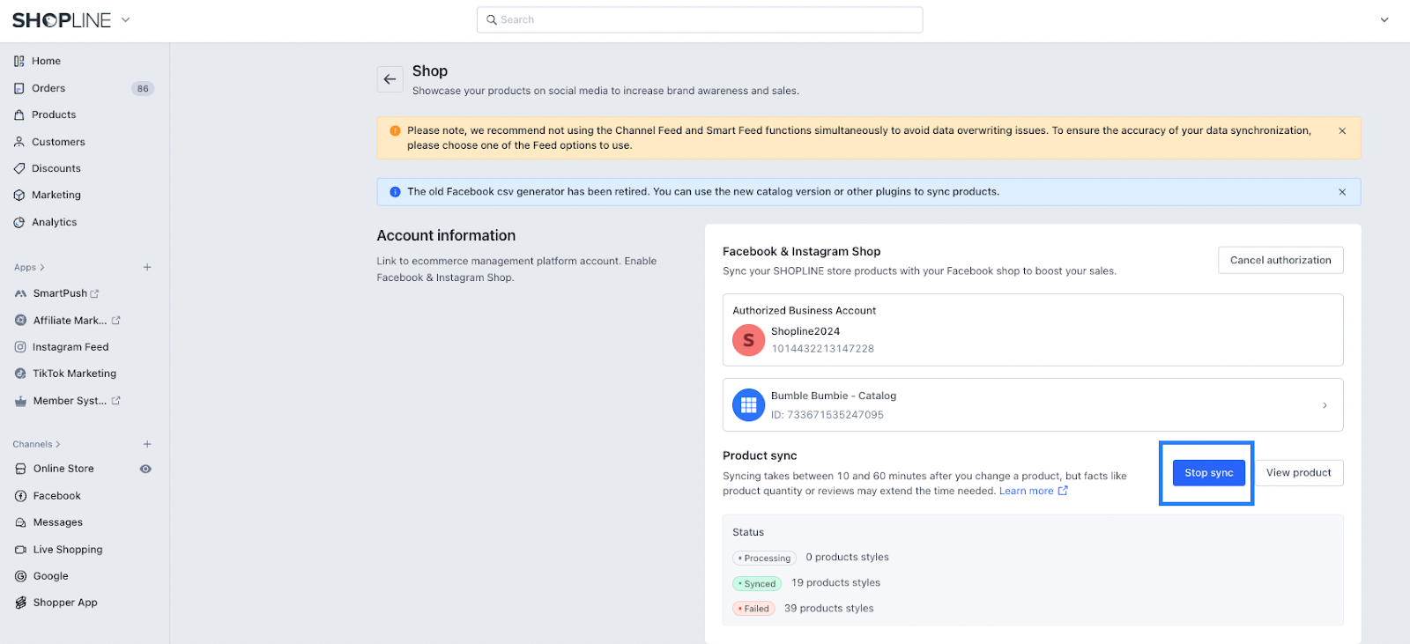Dismiss the orange Channel Feed warning banner
This screenshot has width=1410, height=644.
[1342, 131]
